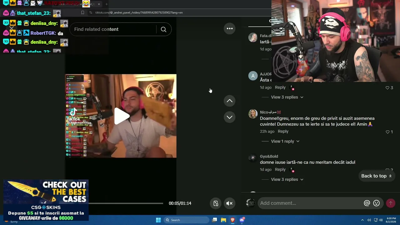
Task: Show hidden system tray icons
Action: pos(362,220)
